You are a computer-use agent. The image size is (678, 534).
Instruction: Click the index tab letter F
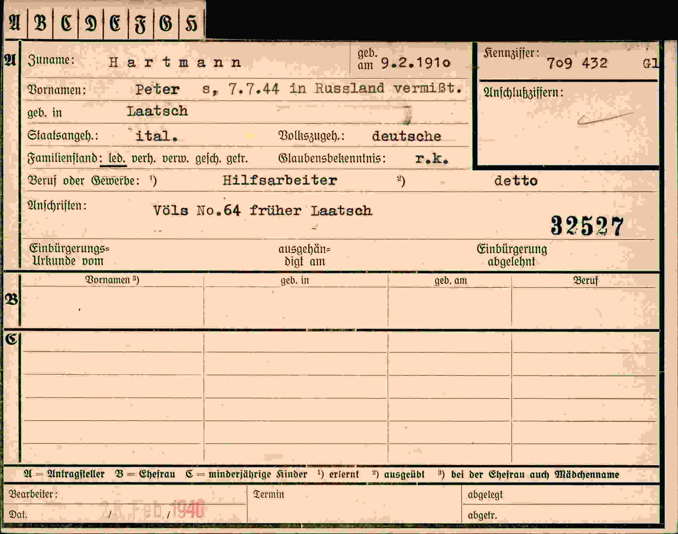tap(140, 24)
